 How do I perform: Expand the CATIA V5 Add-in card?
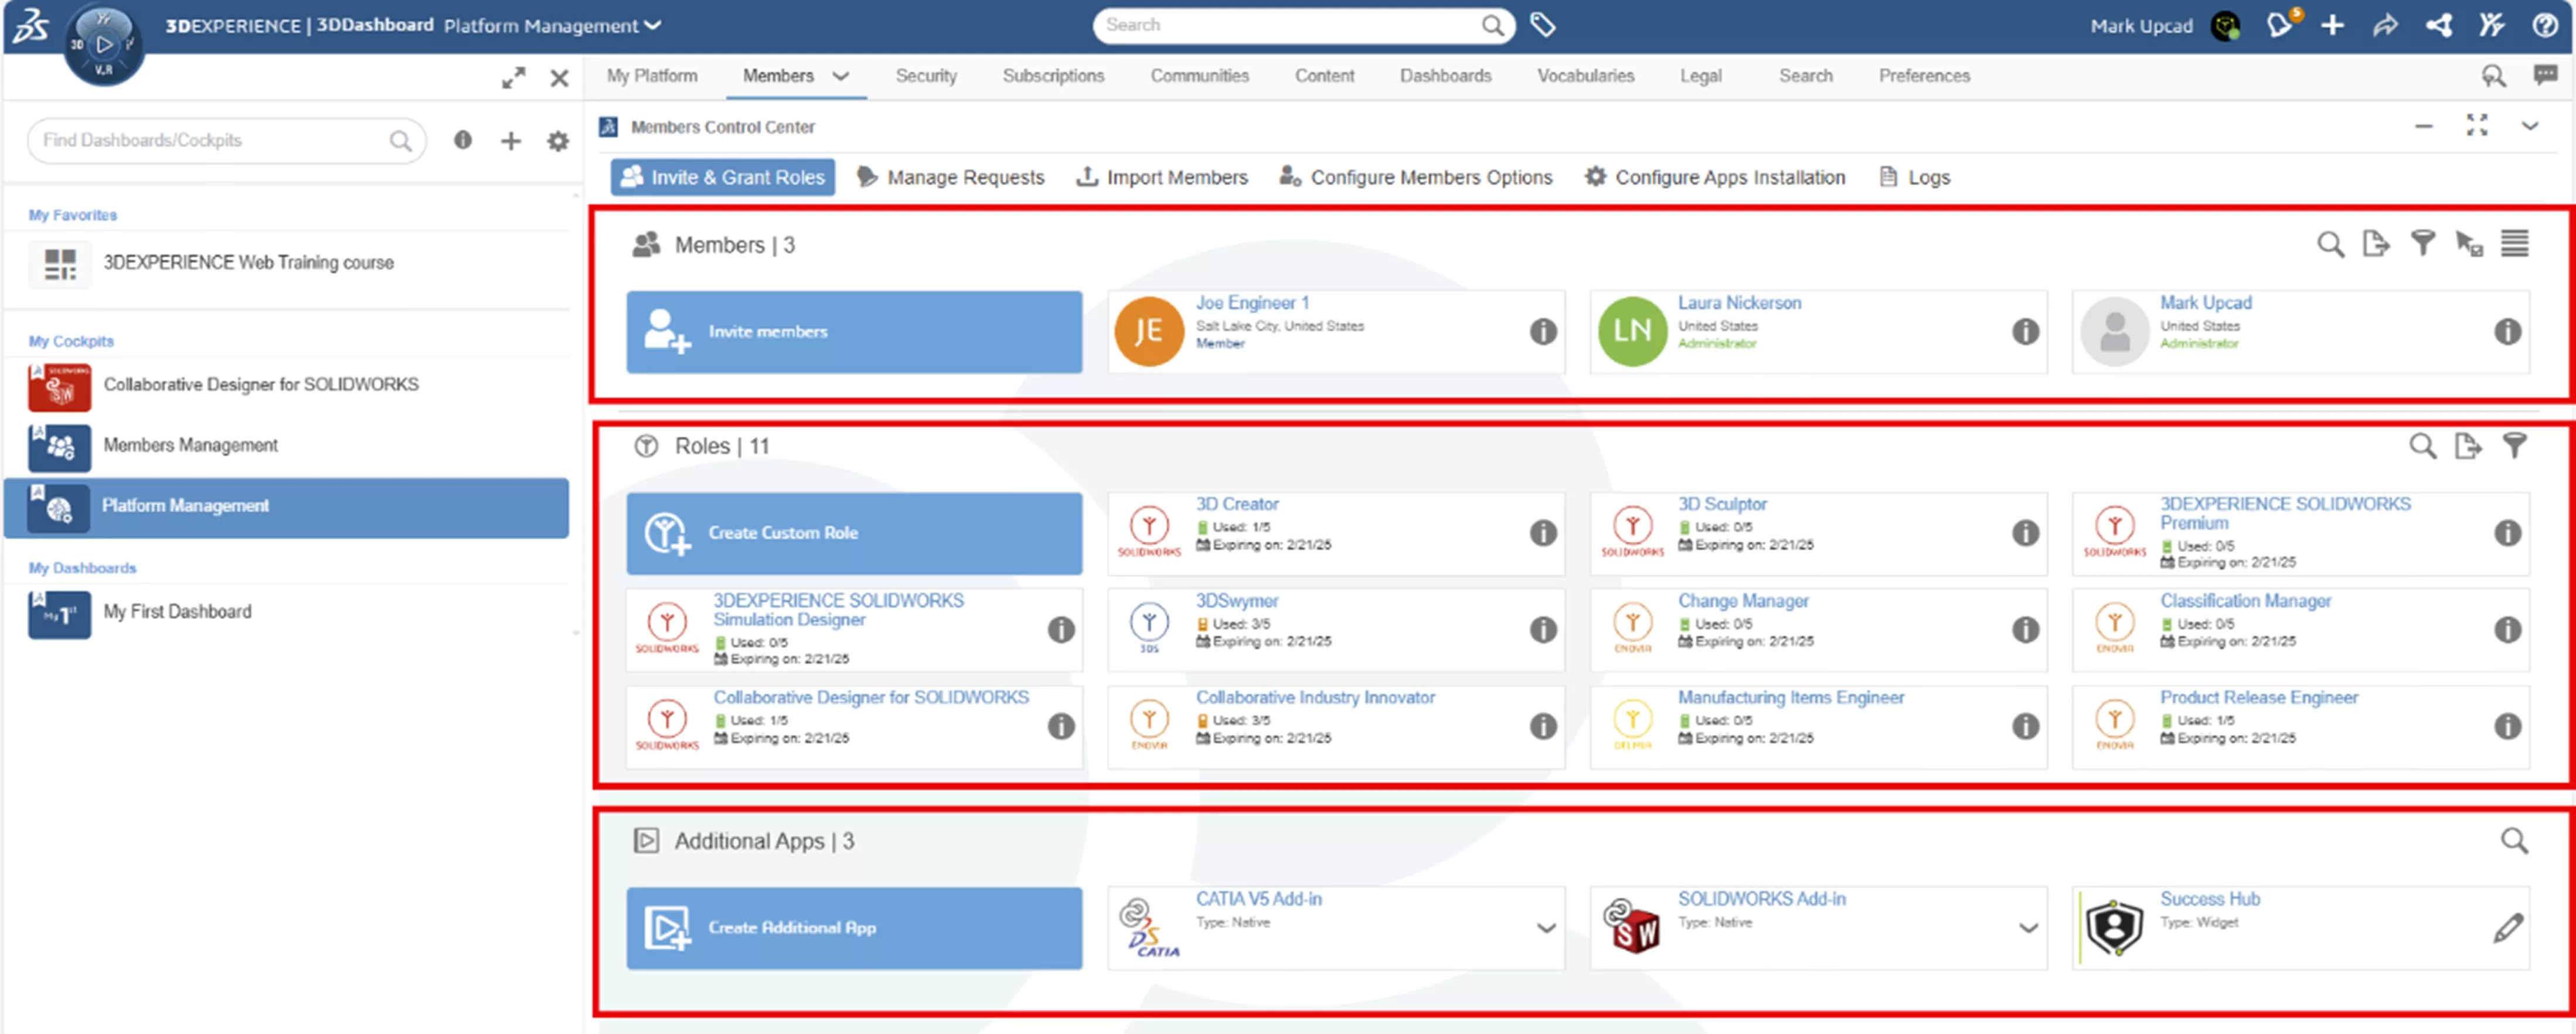(1546, 929)
